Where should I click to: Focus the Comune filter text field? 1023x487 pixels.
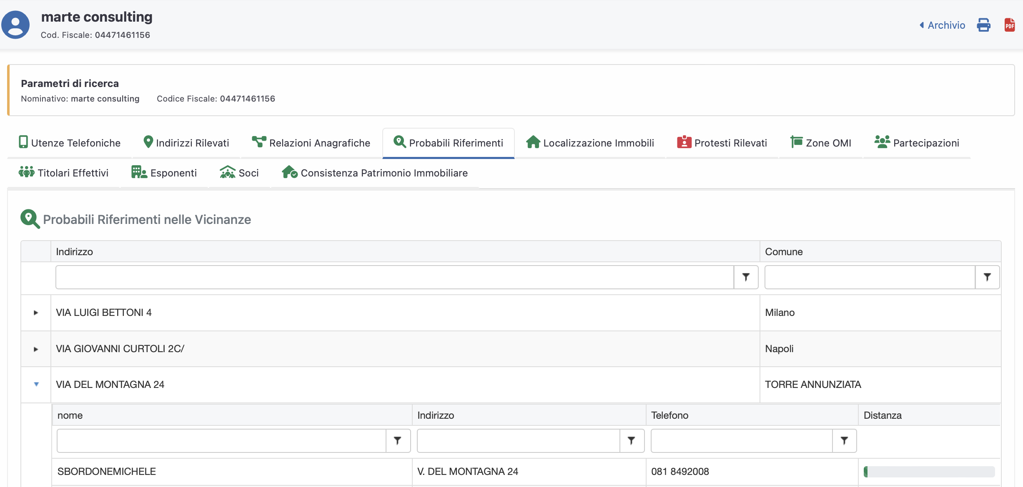pos(870,277)
